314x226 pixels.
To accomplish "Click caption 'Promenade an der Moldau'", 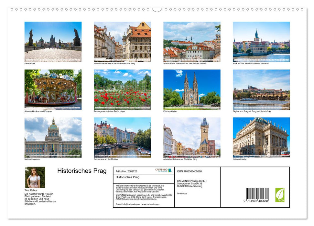I will click(x=106, y=159).
